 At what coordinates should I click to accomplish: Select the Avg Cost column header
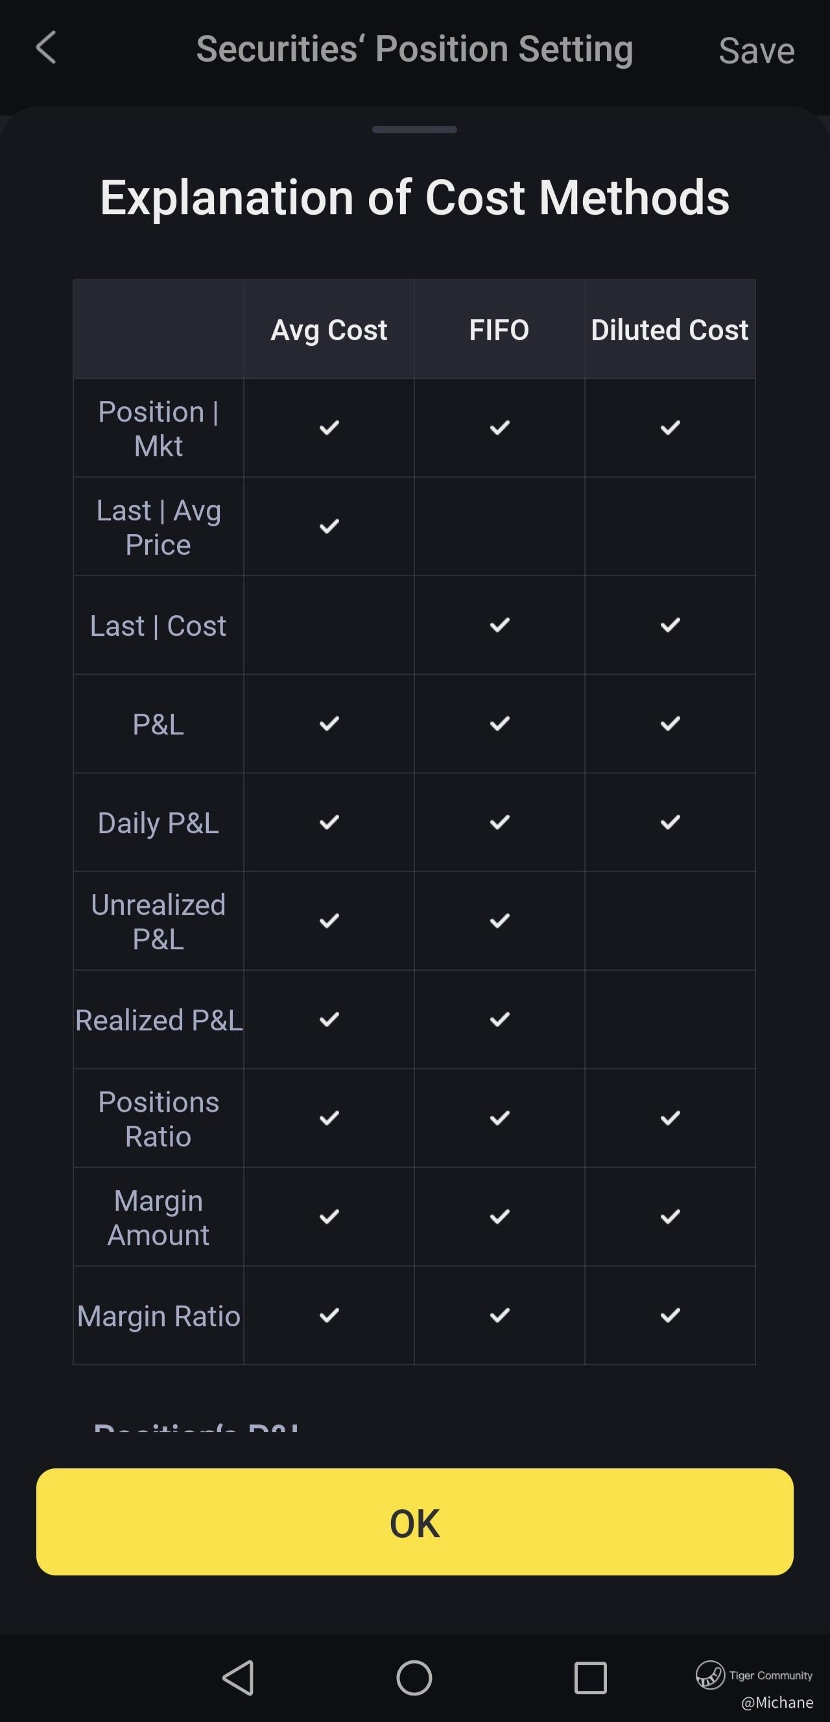329,330
